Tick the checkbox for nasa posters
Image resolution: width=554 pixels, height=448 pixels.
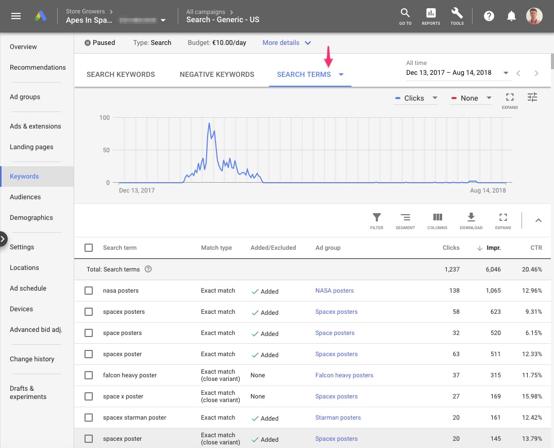click(89, 291)
